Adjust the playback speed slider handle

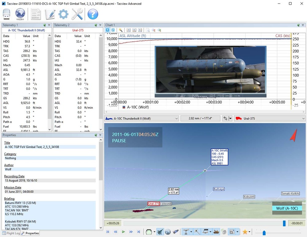click(264, 233)
